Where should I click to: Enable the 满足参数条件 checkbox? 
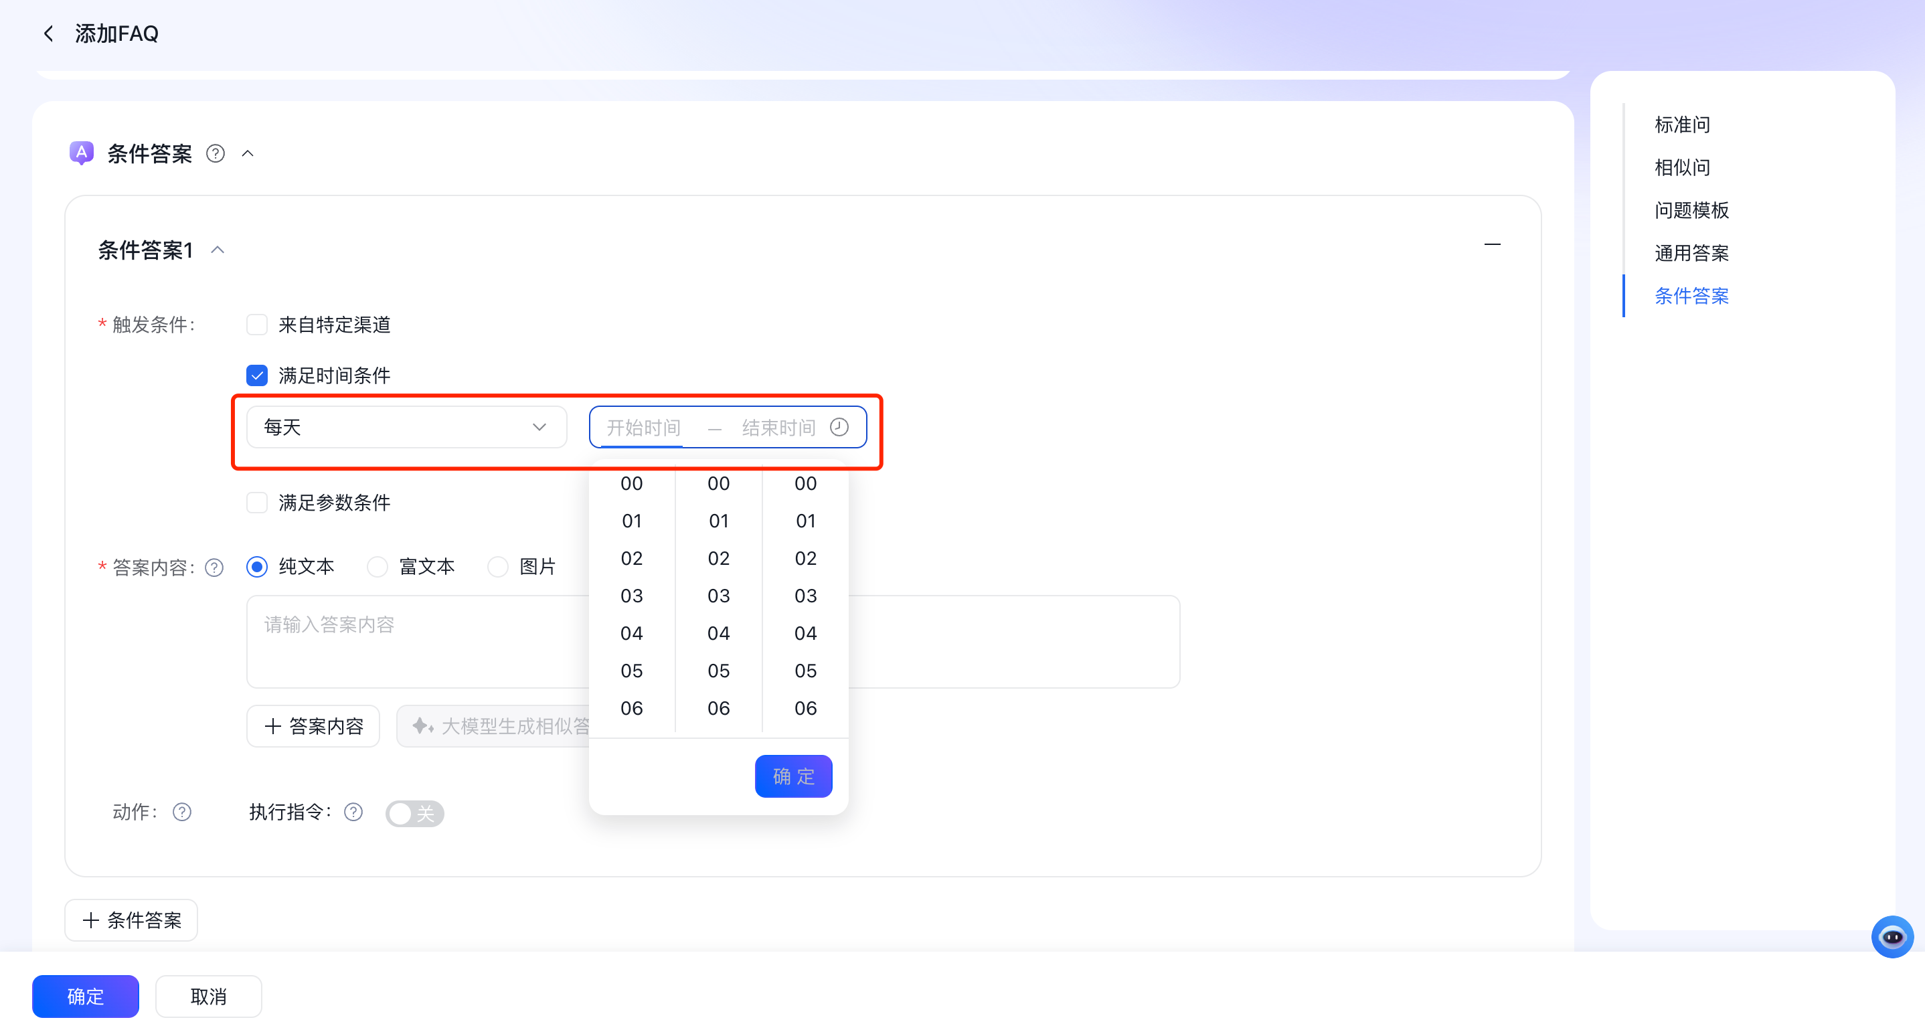[257, 503]
